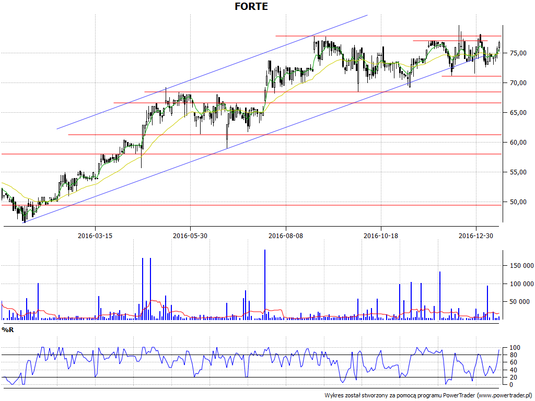Click the 100 value on %R axis
The height and width of the screenshot is (401, 535).
click(515, 348)
